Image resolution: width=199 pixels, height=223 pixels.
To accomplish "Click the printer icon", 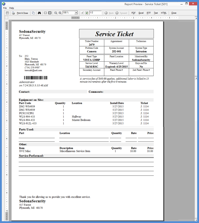I will coord(14,13).
